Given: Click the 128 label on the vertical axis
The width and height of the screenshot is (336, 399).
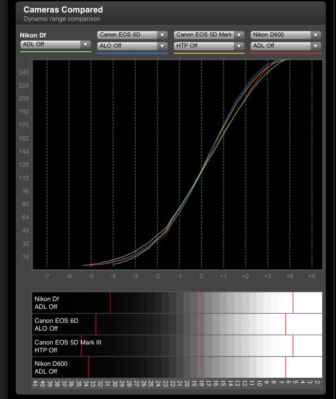Looking at the screenshot, I should coord(23,165).
